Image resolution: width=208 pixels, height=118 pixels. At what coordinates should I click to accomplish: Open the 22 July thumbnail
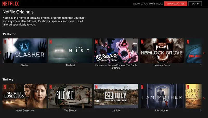(x=116, y=96)
